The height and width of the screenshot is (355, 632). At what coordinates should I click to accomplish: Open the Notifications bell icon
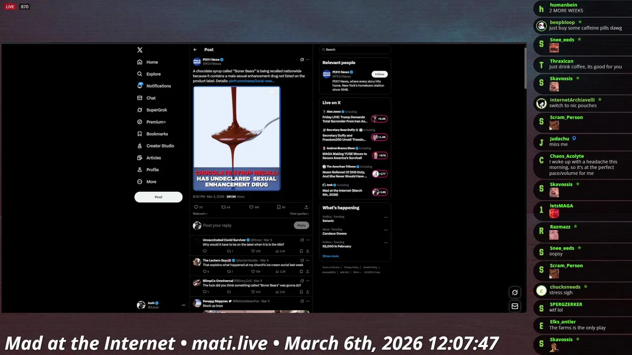pyautogui.click(x=140, y=86)
